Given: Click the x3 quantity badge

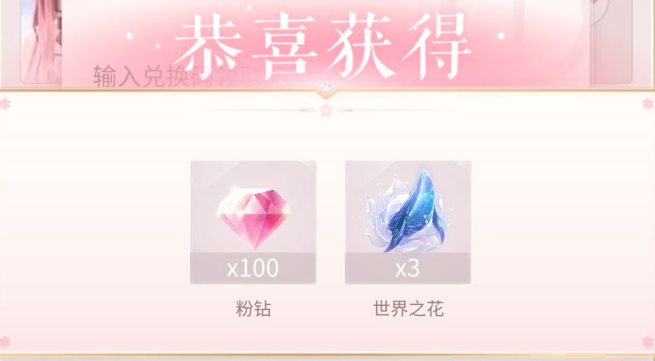Looking at the screenshot, I should [x=408, y=268].
